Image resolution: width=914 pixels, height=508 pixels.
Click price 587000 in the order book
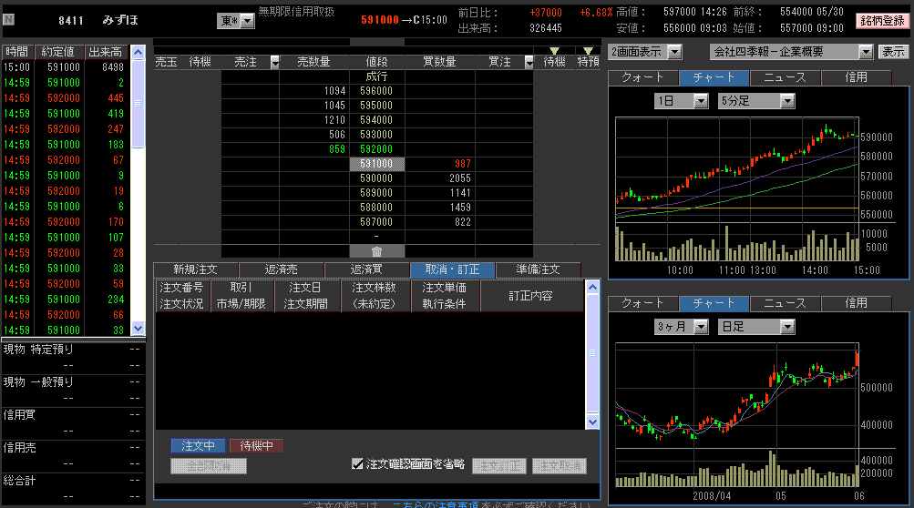[376, 222]
